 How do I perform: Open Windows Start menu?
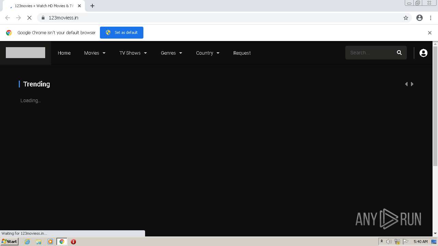click(x=9, y=242)
